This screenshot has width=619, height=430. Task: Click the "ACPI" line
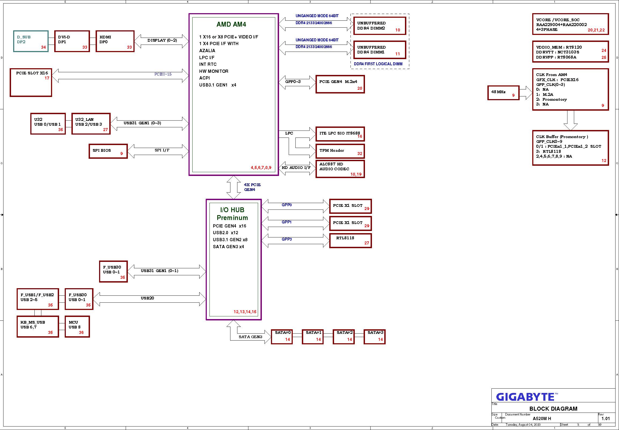(x=204, y=78)
